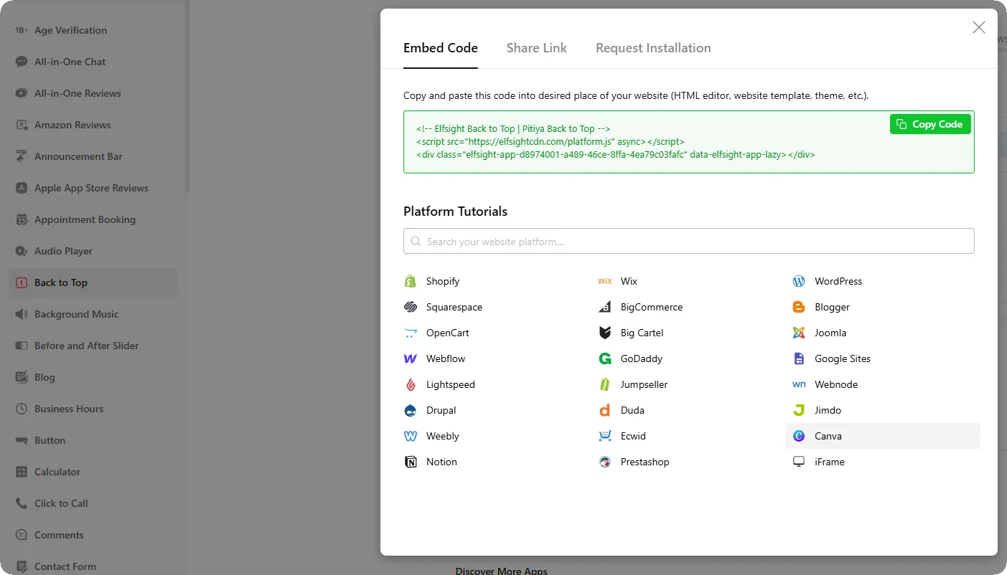Select the Embed Code tab
Screen dimensions: 1007x575
click(441, 48)
